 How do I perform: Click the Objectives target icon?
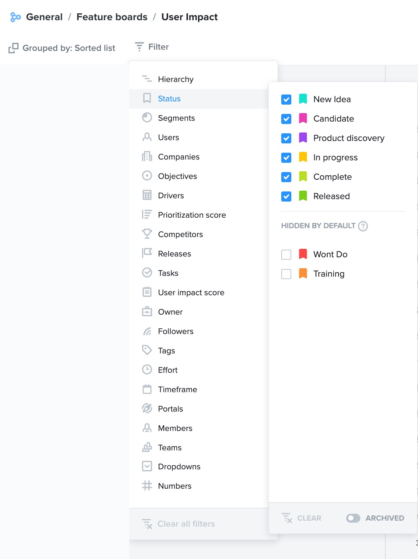147,176
